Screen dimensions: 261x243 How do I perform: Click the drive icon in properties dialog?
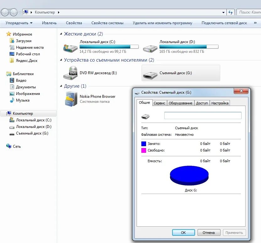point(145,116)
